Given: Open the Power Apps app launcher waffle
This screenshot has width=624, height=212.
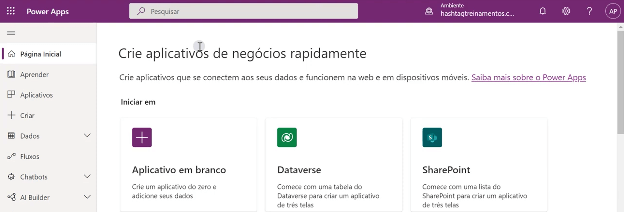Looking at the screenshot, I should (x=11, y=11).
